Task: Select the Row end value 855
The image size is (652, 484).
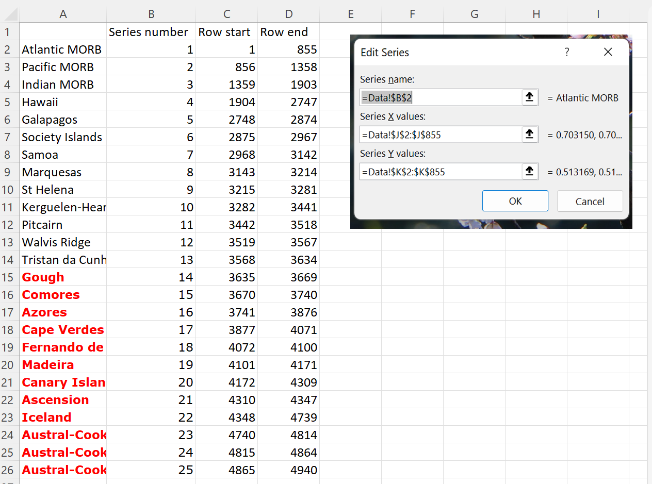Action: pos(289,49)
